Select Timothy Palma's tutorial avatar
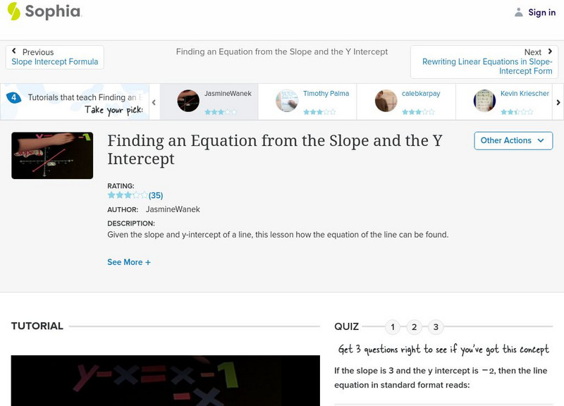Viewport: 564px width, 406px height. tap(287, 101)
